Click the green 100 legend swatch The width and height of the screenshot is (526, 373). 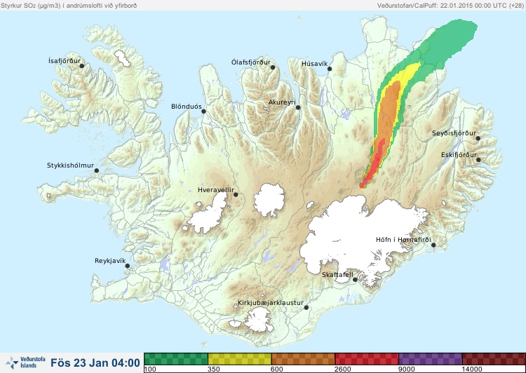click(176, 359)
